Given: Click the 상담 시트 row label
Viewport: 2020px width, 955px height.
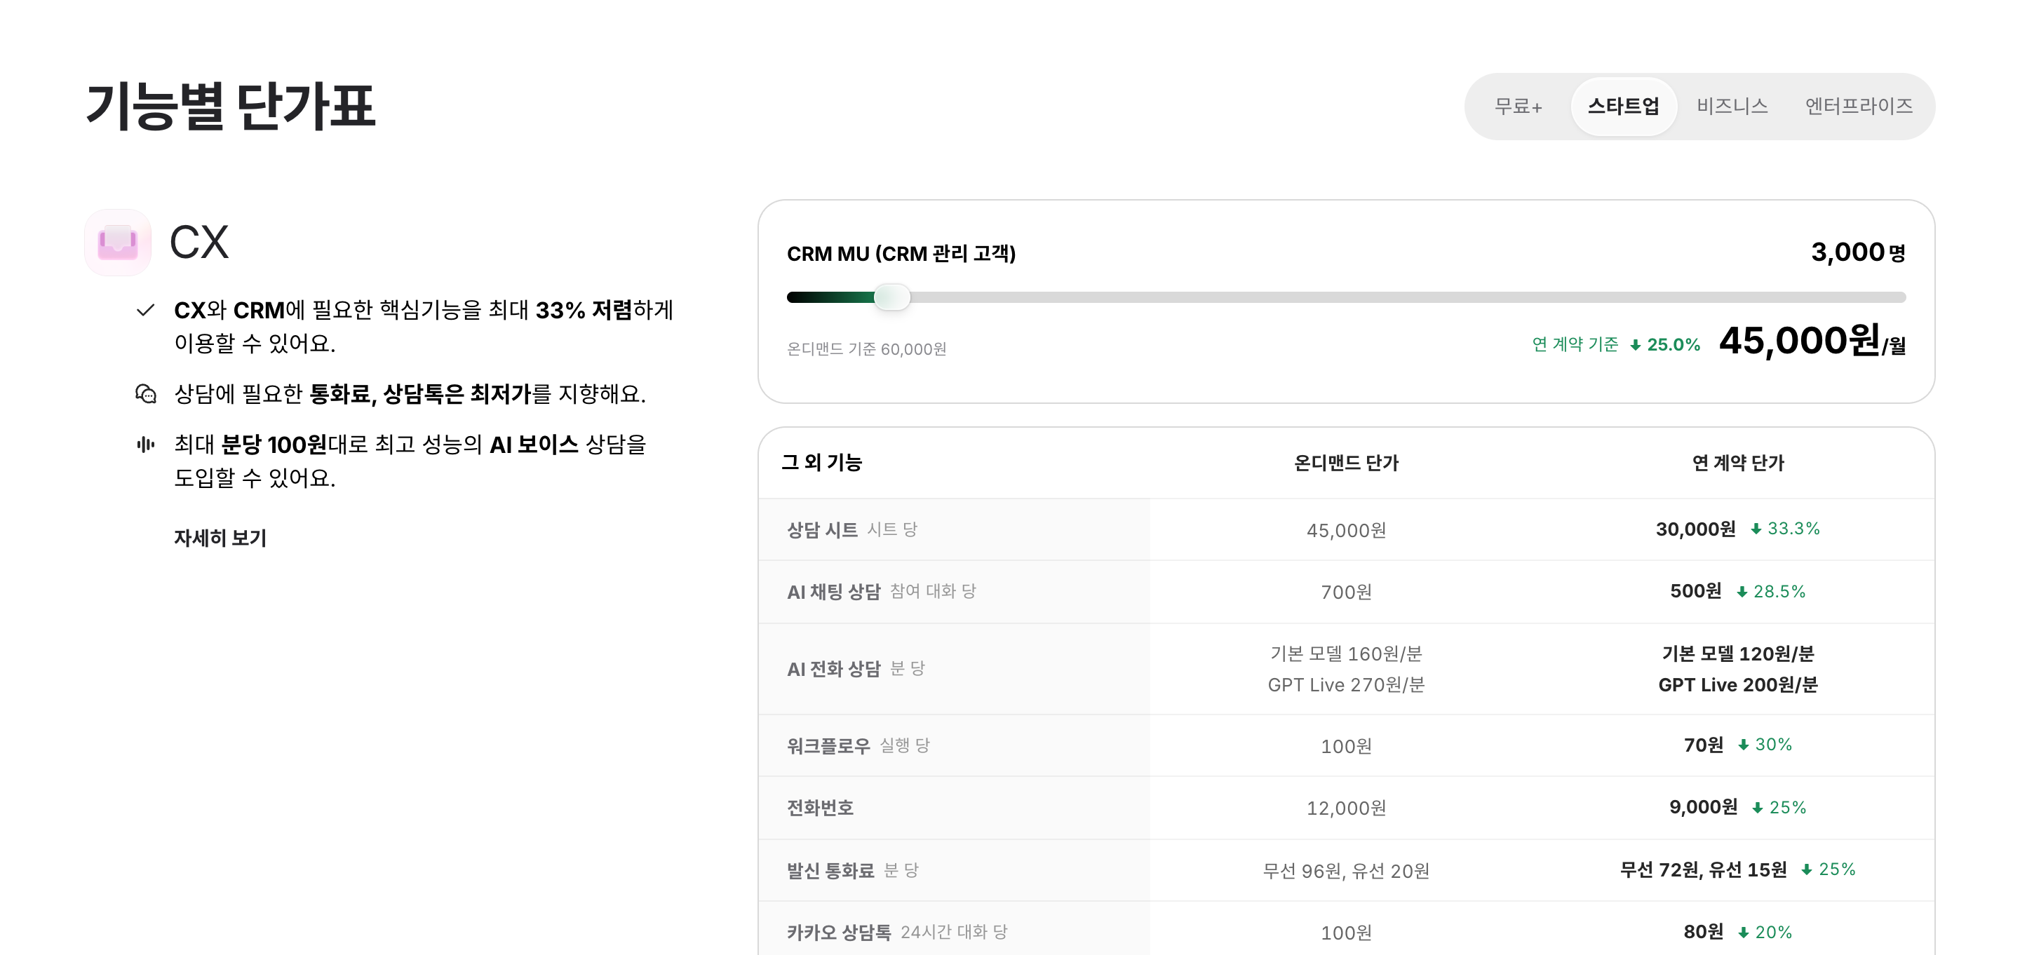Looking at the screenshot, I should tap(823, 530).
